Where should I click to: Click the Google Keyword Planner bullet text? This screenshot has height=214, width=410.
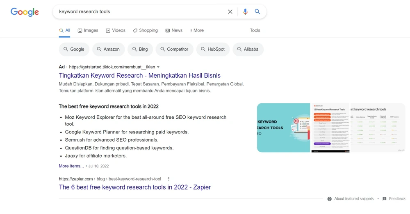pos(127,132)
